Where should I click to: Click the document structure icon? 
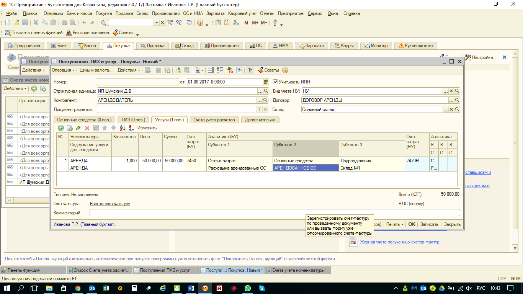(x=211, y=70)
